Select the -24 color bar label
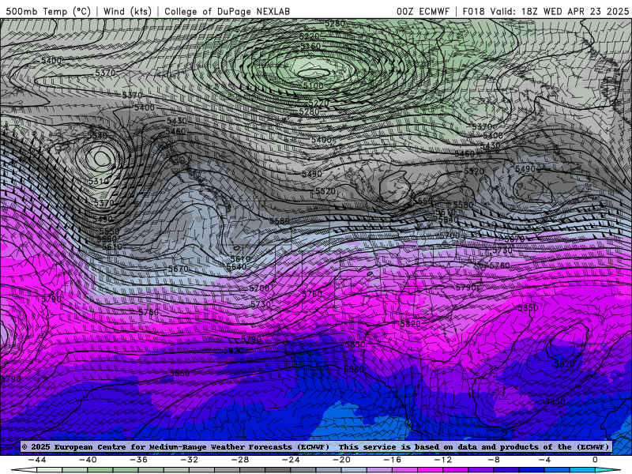This screenshot has height=474, width=632. 291,460
